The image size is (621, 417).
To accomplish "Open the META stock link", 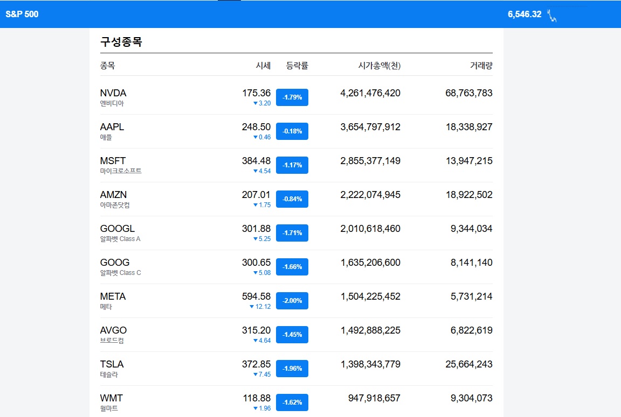I will pos(113,296).
